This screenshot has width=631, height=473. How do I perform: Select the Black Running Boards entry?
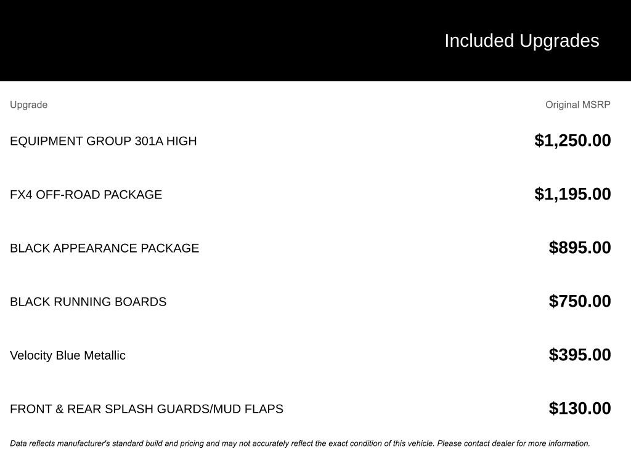(x=88, y=302)
